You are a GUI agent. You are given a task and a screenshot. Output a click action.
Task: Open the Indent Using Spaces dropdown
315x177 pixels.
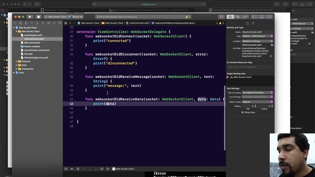[x=257, y=102]
